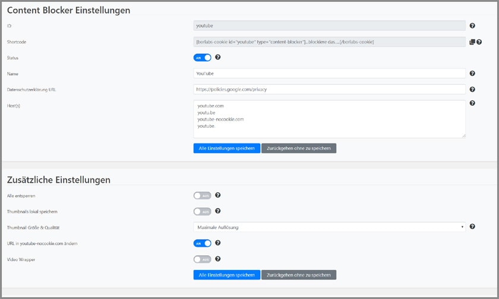Screen dimensions: 499x299
Task: Click the help icon beside the Shortcode copy icon
Action: tap(479, 42)
